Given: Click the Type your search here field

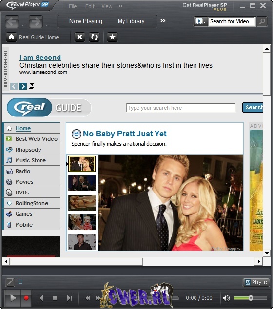Looking at the screenshot, I should click(181, 108).
